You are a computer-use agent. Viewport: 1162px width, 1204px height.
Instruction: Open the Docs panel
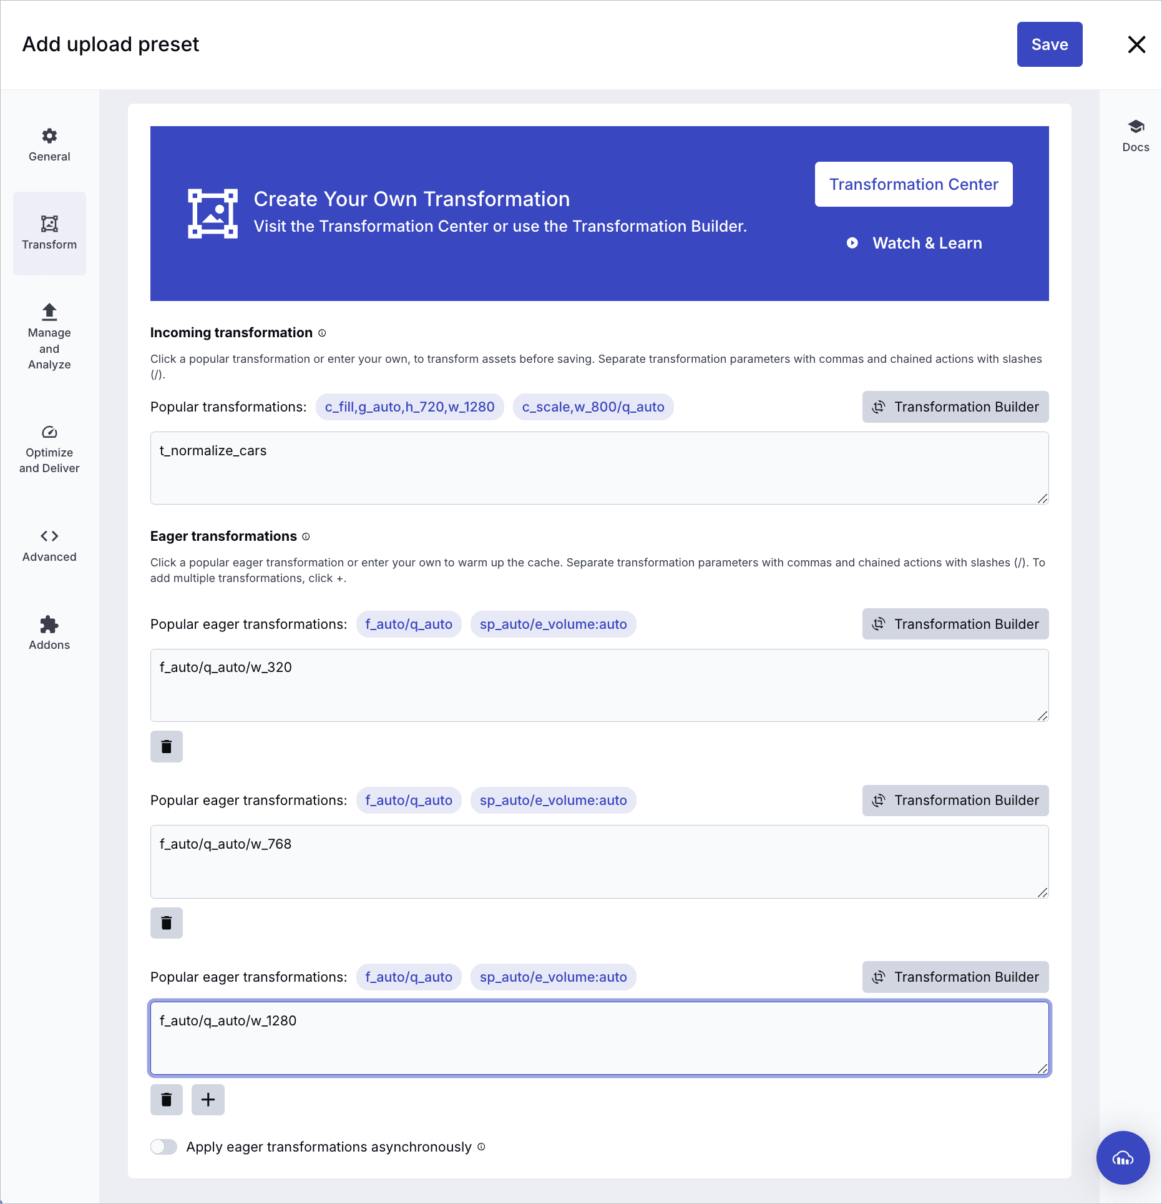click(1135, 135)
